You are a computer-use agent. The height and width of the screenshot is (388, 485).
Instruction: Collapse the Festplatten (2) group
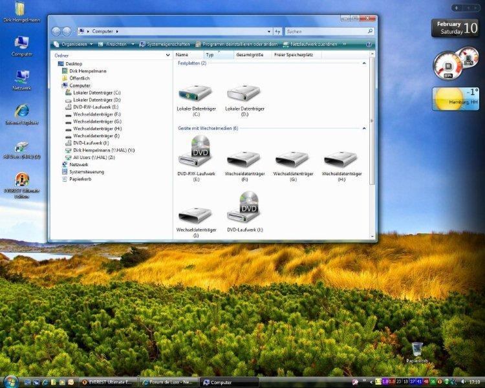tap(364, 63)
